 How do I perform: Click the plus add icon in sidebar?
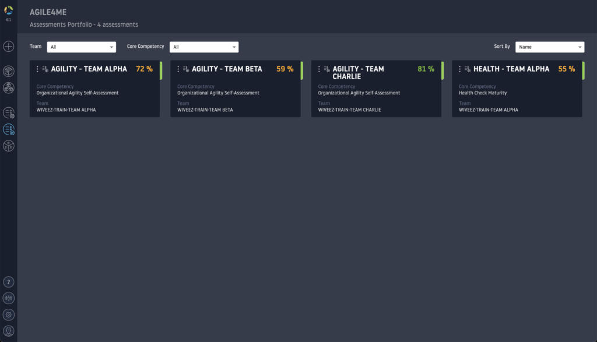coord(9,46)
